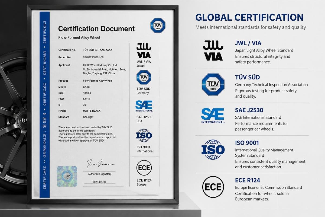Click the large JWL VIA logo next to Japan Light Alloy Wheel Standard

click(213, 51)
